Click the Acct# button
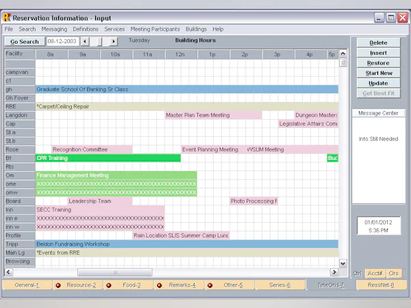The image size is (411, 308). (375, 273)
